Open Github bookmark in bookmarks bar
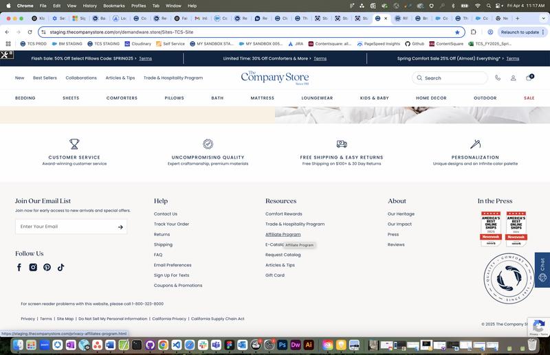This screenshot has width=550, height=355. click(415, 44)
